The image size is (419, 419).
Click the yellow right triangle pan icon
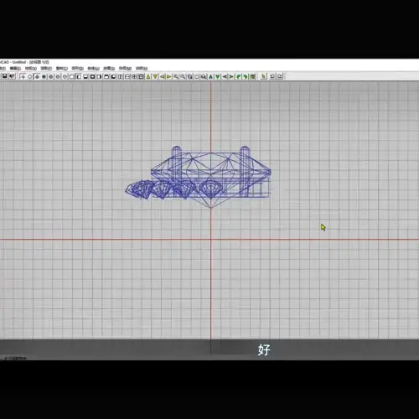[x=169, y=76]
